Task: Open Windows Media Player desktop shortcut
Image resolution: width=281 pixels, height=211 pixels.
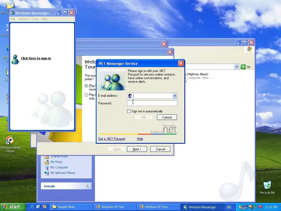Action: (10, 145)
